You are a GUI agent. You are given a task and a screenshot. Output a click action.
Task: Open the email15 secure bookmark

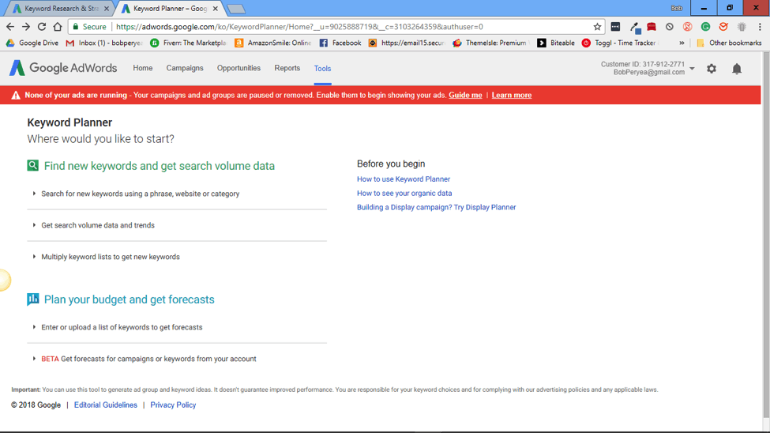pyautogui.click(x=407, y=43)
